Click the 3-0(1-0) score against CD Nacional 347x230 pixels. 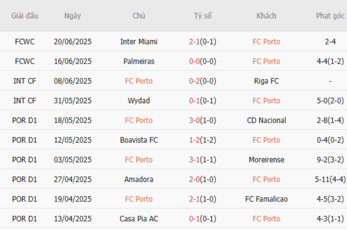[202, 120]
